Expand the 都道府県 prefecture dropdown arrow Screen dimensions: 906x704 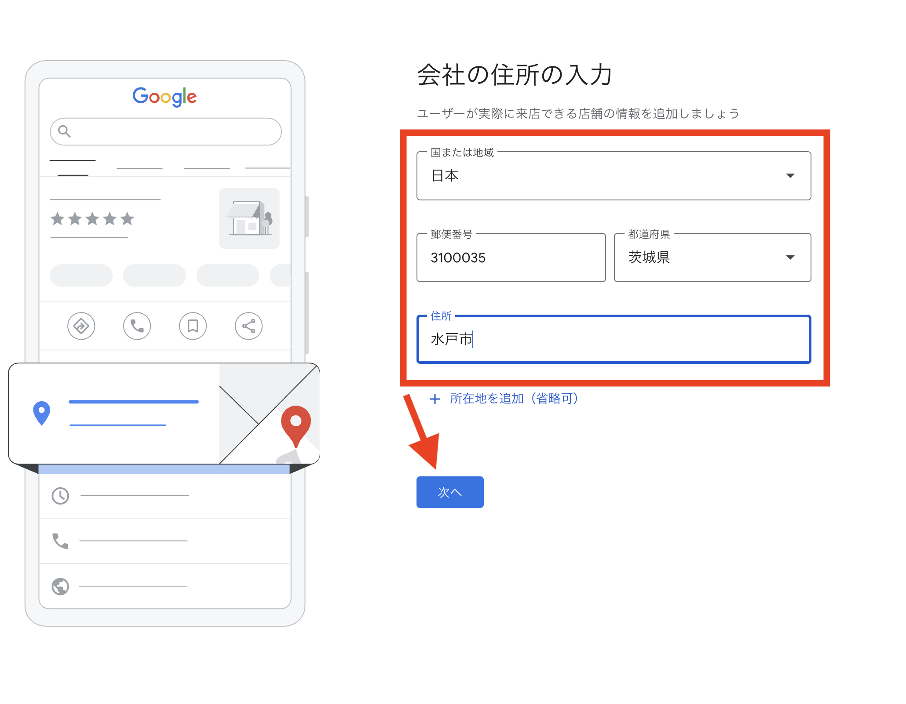pyautogui.click(x=790, y=258)
